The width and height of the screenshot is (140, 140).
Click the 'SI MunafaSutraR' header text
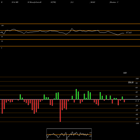coord(34,2)
